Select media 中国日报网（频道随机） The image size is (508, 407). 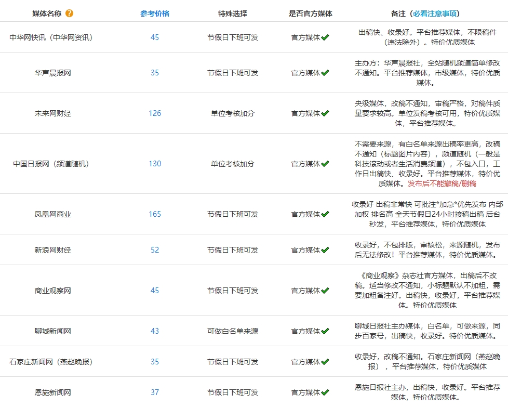51,164
